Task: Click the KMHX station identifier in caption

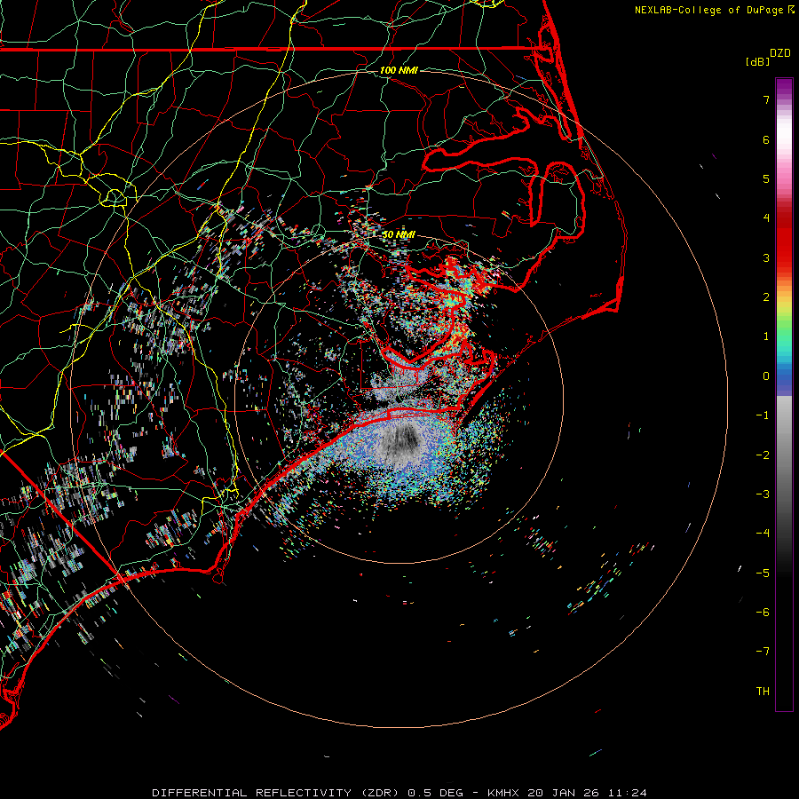Action: [503, 793]
